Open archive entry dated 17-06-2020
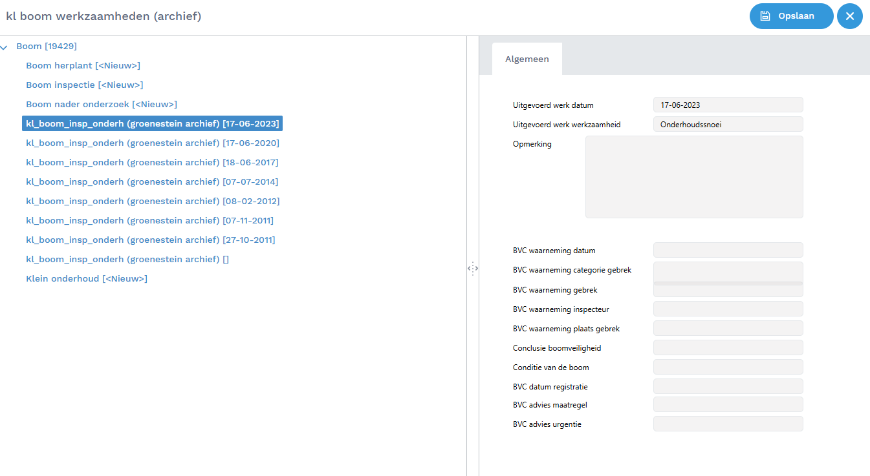Screen dimensions: 870x476 pos(152,143)
